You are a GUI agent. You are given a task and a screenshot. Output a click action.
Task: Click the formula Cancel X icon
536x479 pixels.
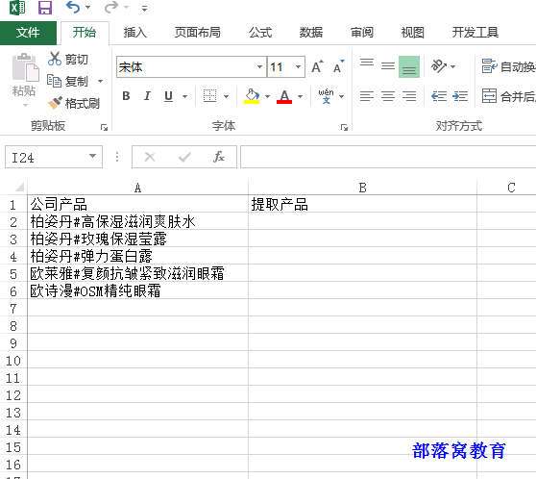(x=150, y=157)
